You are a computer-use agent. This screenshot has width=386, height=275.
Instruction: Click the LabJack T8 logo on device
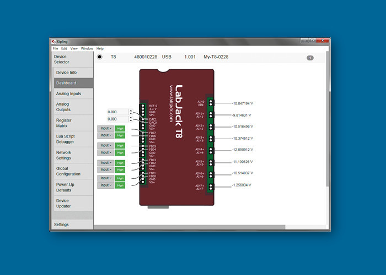(x=179, y=112)
